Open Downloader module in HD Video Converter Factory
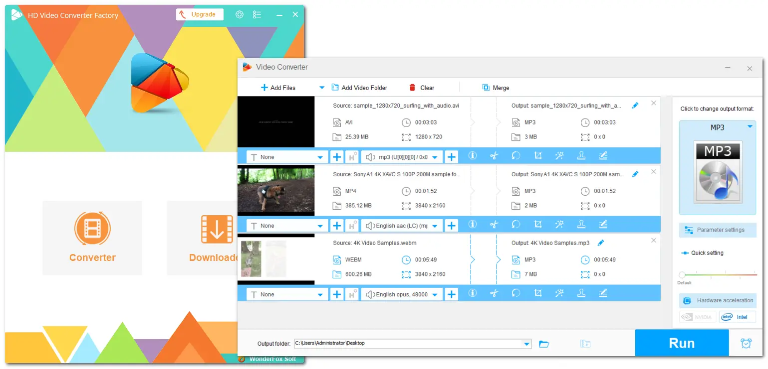Screen dimensions: 768x369 pos(203,238)
